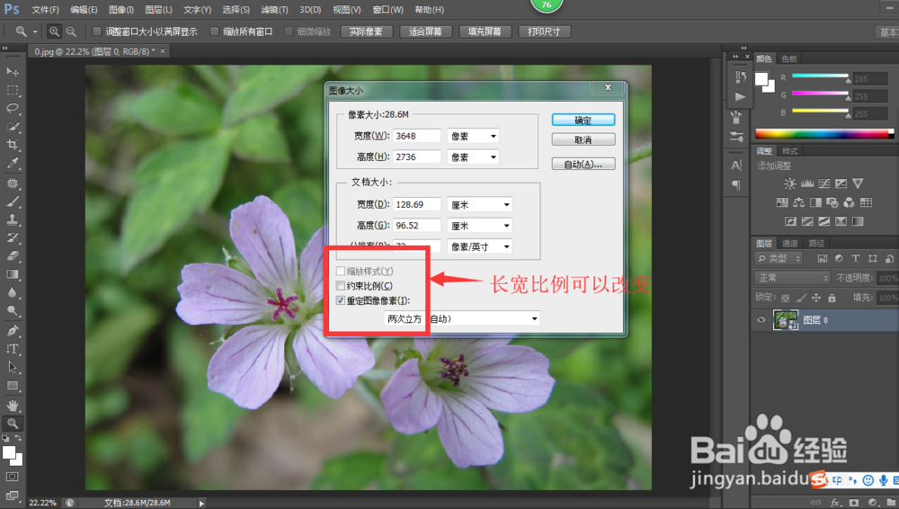Screen dimensions: 899x509
Task: Select the Lasso tool
Action: (13, 109)
